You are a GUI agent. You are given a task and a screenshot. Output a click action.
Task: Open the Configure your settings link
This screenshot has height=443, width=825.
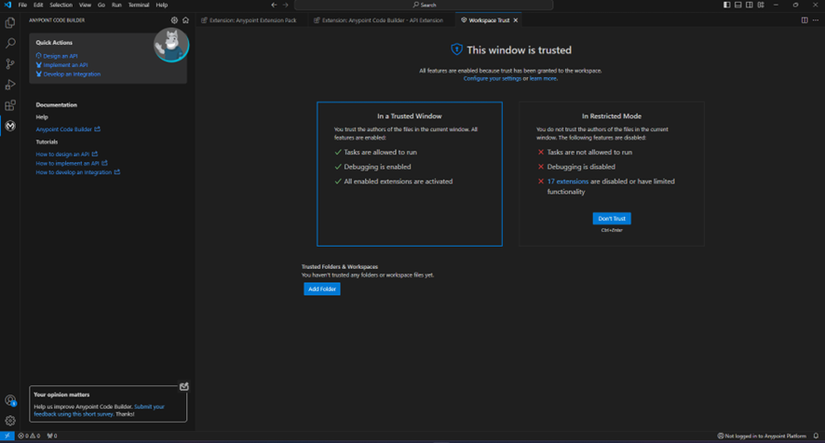pos(492,78)
